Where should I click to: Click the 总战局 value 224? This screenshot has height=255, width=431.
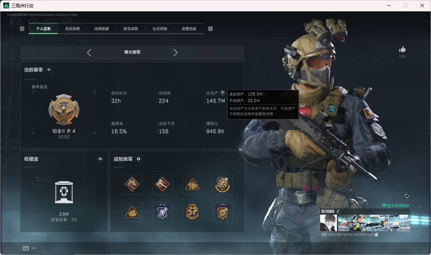point(164,101)
